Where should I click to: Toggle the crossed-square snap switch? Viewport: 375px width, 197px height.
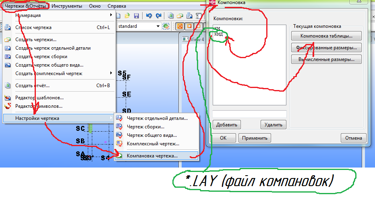pyautogui.click(x=180, y=26)
